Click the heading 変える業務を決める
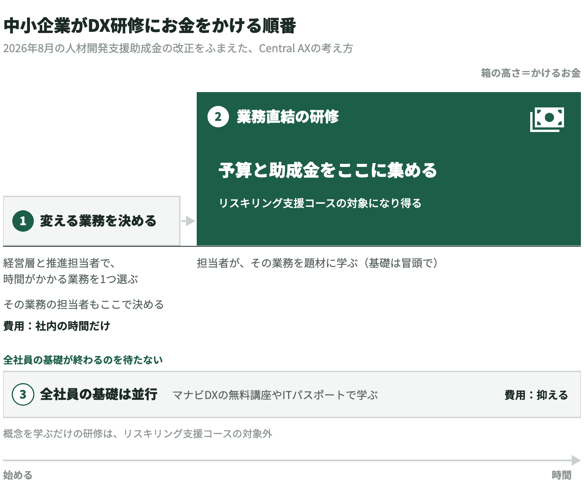 click(x=98, y=221)
